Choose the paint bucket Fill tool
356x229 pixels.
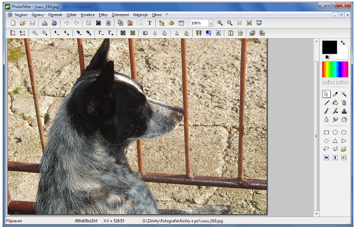coord(335,103)
